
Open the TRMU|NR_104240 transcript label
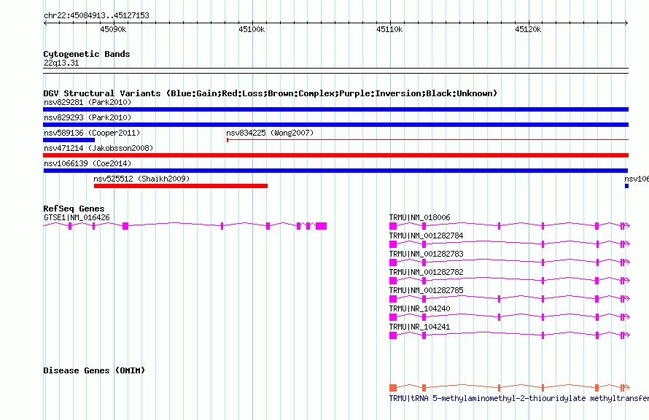tap(420, 308)
